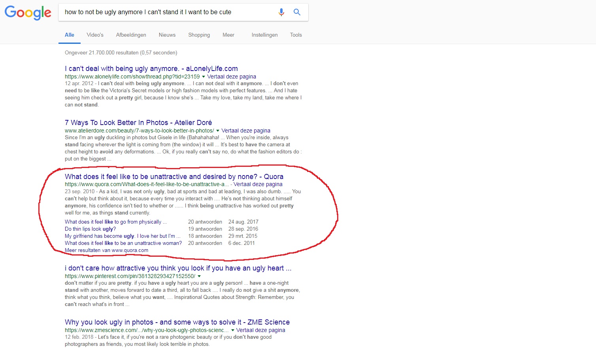Click inside the search query field
This screenshot has width=596, height=349.
click(x=166, y=12)
